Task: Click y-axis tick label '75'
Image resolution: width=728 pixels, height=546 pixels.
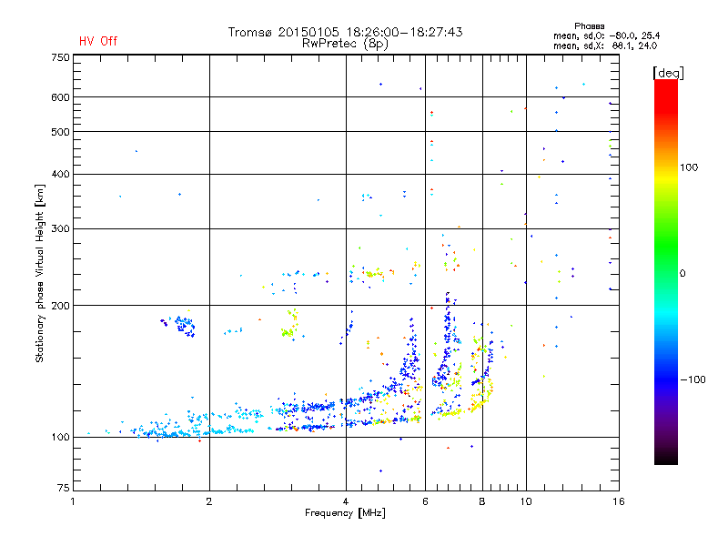Action: pyautogui.click(x=64, y=488)
